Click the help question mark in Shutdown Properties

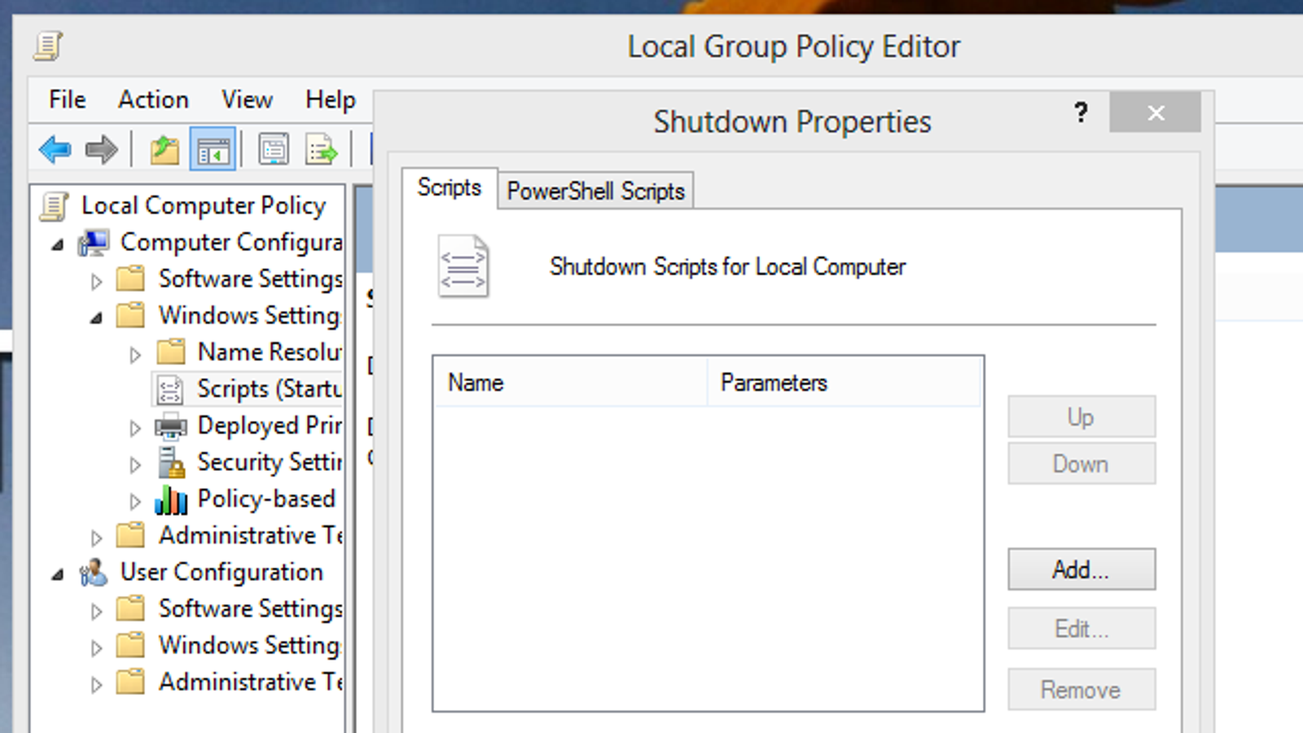(1081, 112)
